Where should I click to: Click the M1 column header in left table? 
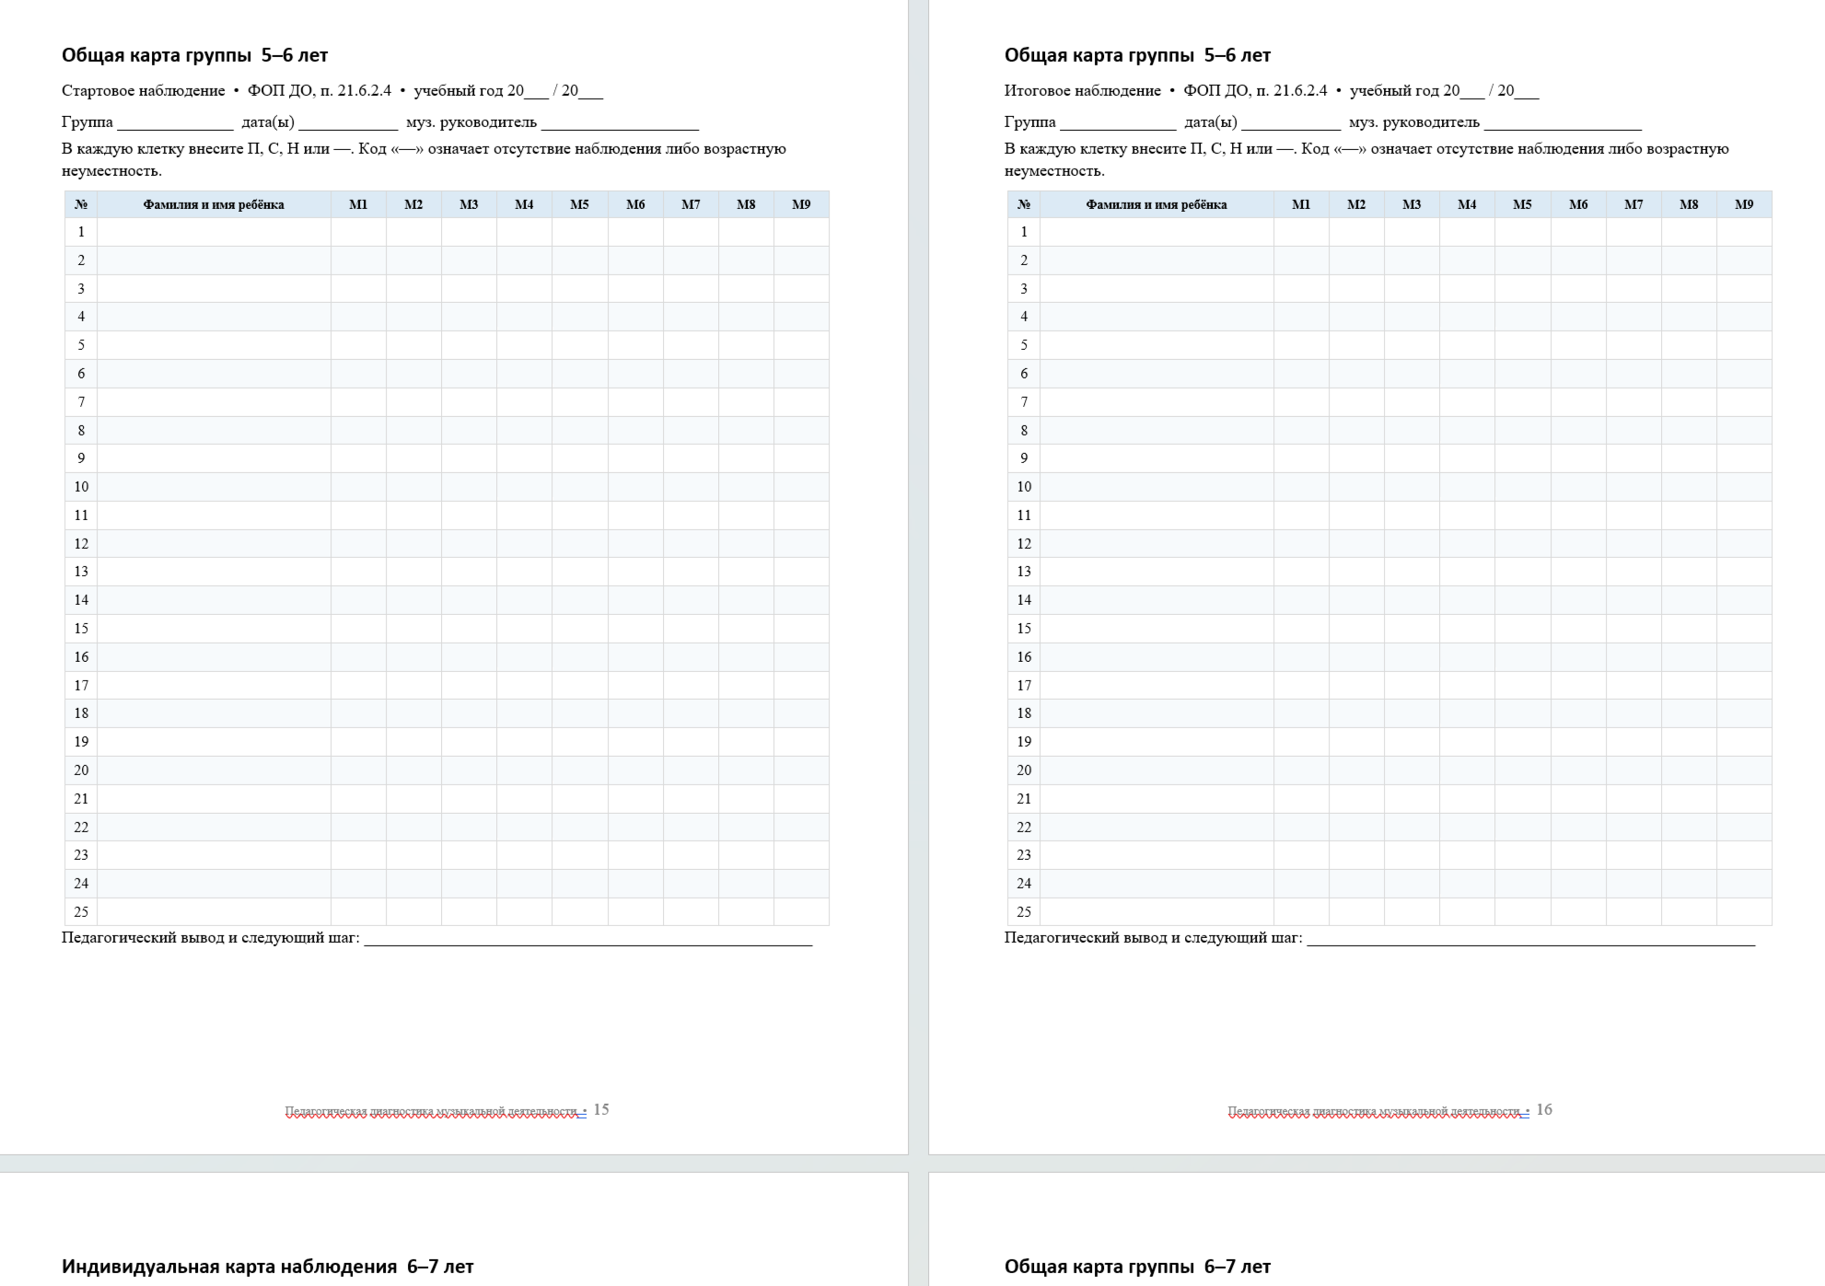click(358, 204)
